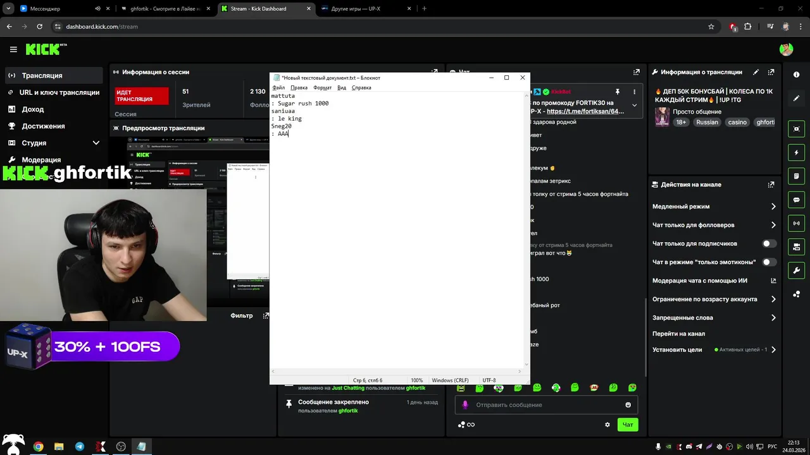Screen dimensions: 810x455
Task: Switch to Другие игры — UP-X tab
Action: pos(366,9)
